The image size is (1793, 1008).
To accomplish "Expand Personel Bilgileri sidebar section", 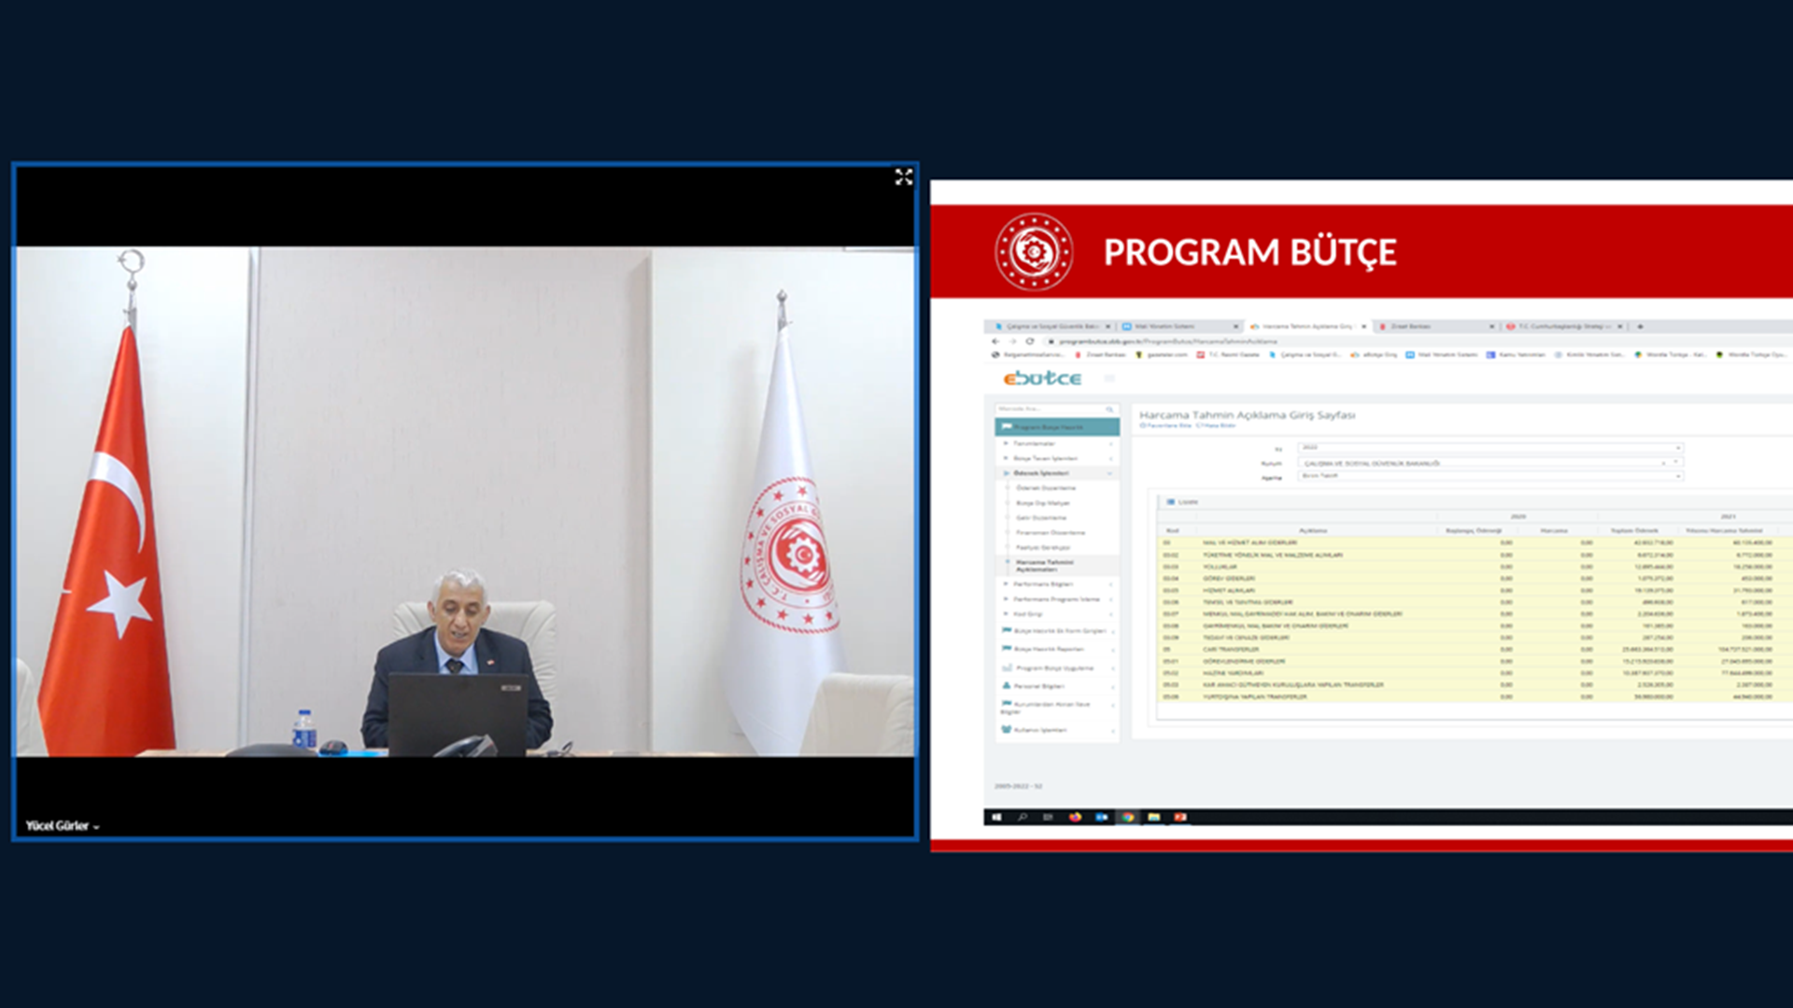I will point(1038,686).
